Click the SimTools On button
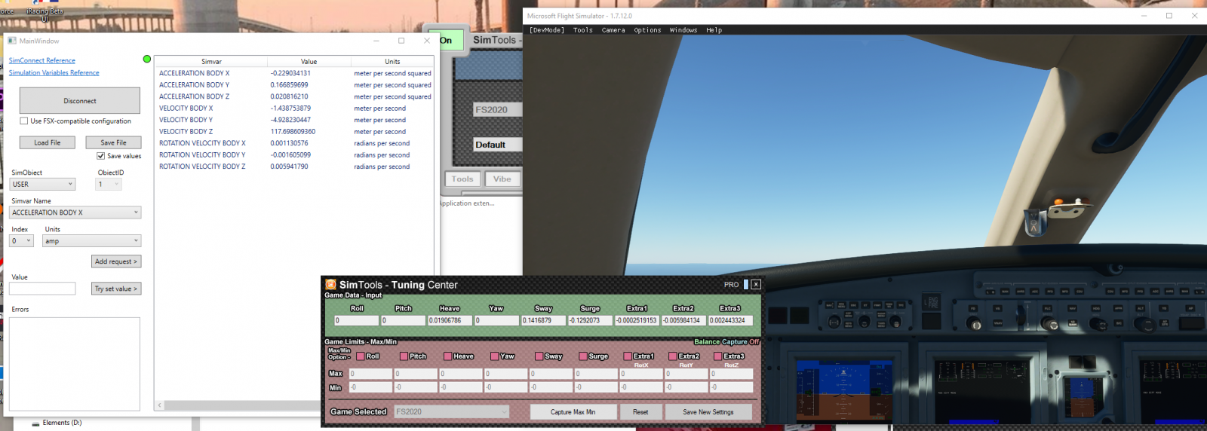1207x431 pixels. point(446,41)
